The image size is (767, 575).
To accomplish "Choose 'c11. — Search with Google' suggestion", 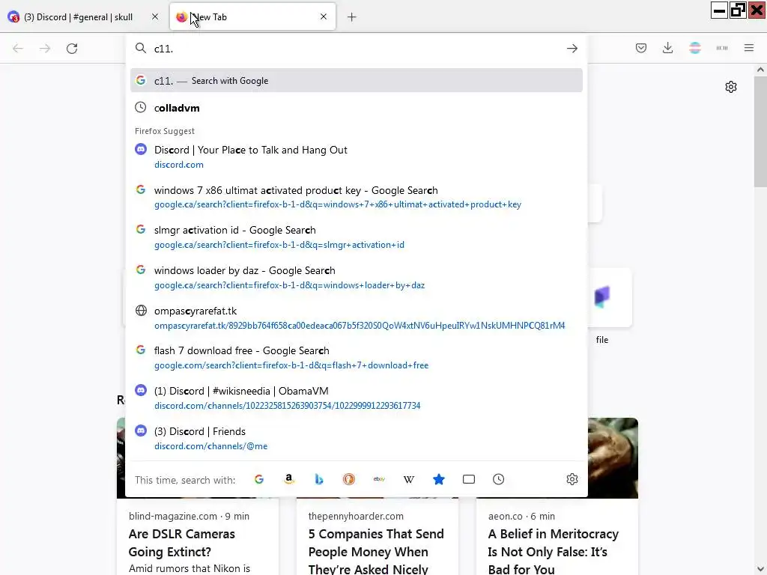I will pyautogui.click(x=356, y=81).
